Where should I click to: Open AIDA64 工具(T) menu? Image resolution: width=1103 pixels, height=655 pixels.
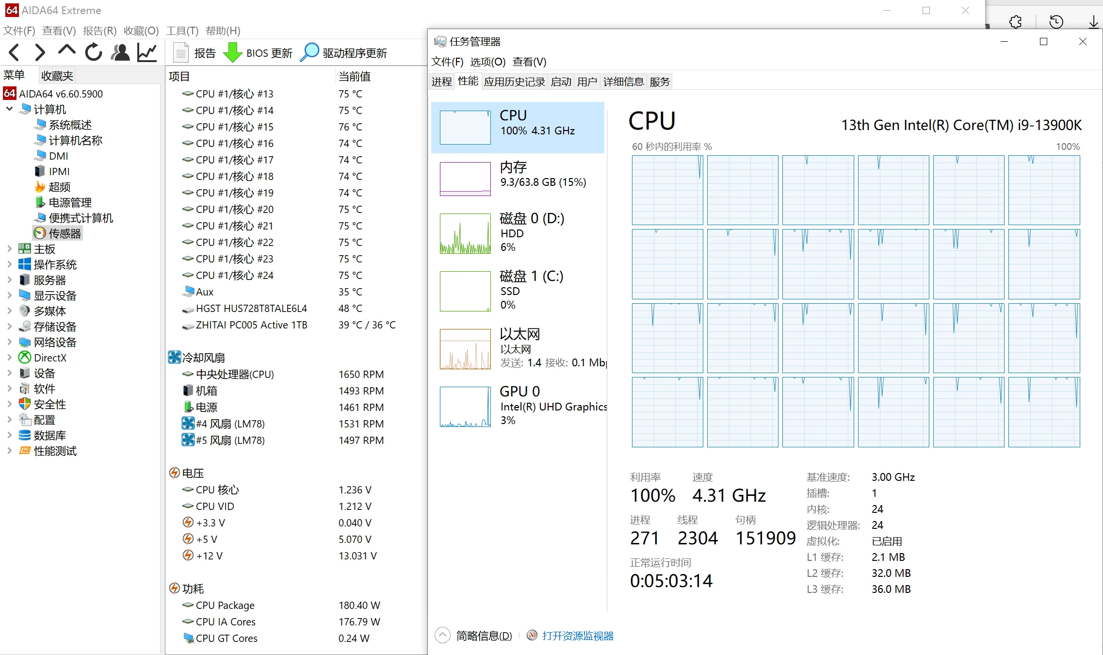pos(182,31)
